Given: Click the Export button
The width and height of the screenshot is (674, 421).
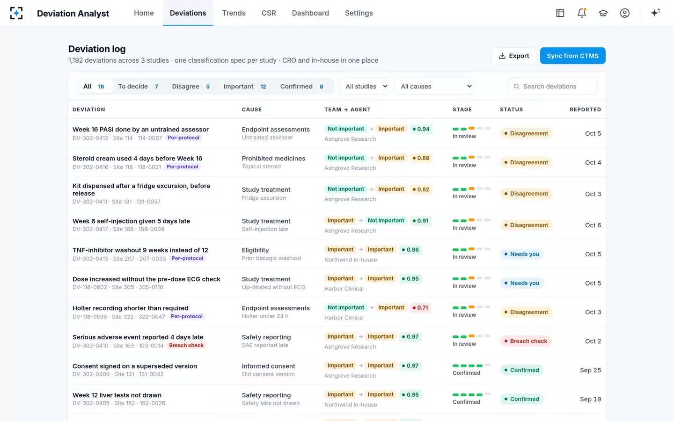Looking at the screenshot, I should [514, 56].
